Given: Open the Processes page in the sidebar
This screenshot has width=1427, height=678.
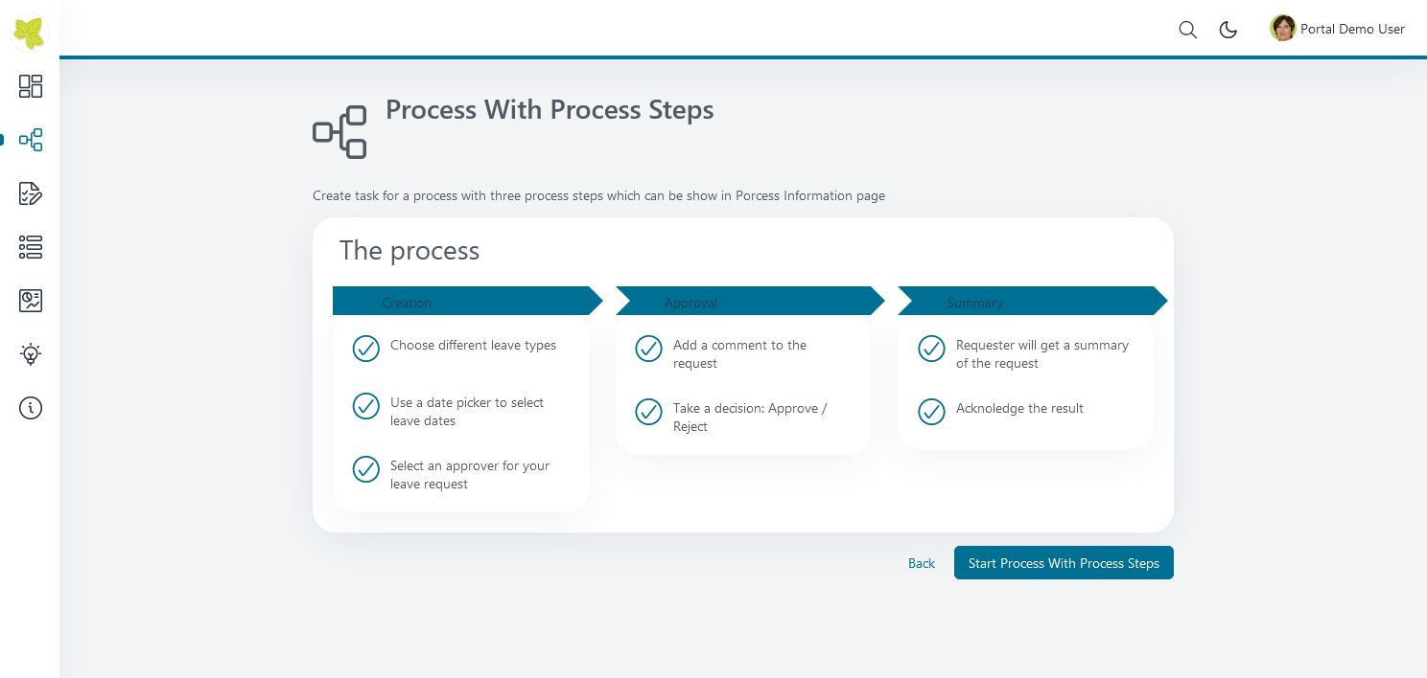Looking at the screenshot, I should click(31, 141).
